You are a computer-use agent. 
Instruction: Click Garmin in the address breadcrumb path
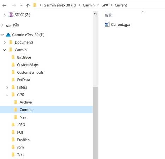click(x=89, y=5)
